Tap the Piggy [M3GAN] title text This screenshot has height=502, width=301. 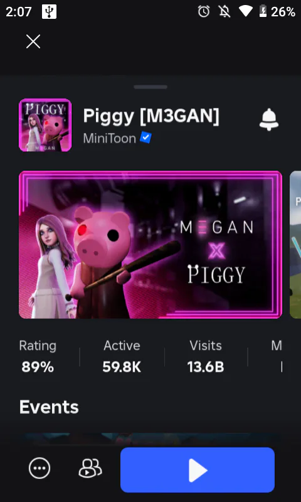click(151, 116)
